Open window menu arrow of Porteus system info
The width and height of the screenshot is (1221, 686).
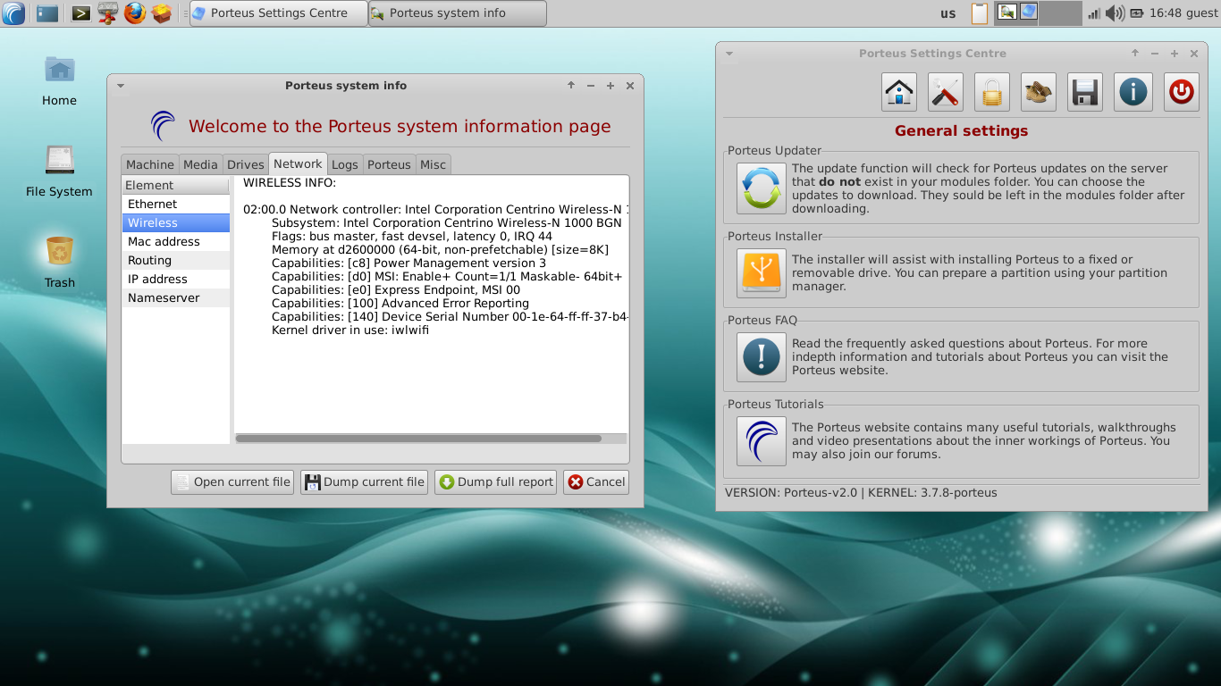pyautogui.click(x=121, y=86)
